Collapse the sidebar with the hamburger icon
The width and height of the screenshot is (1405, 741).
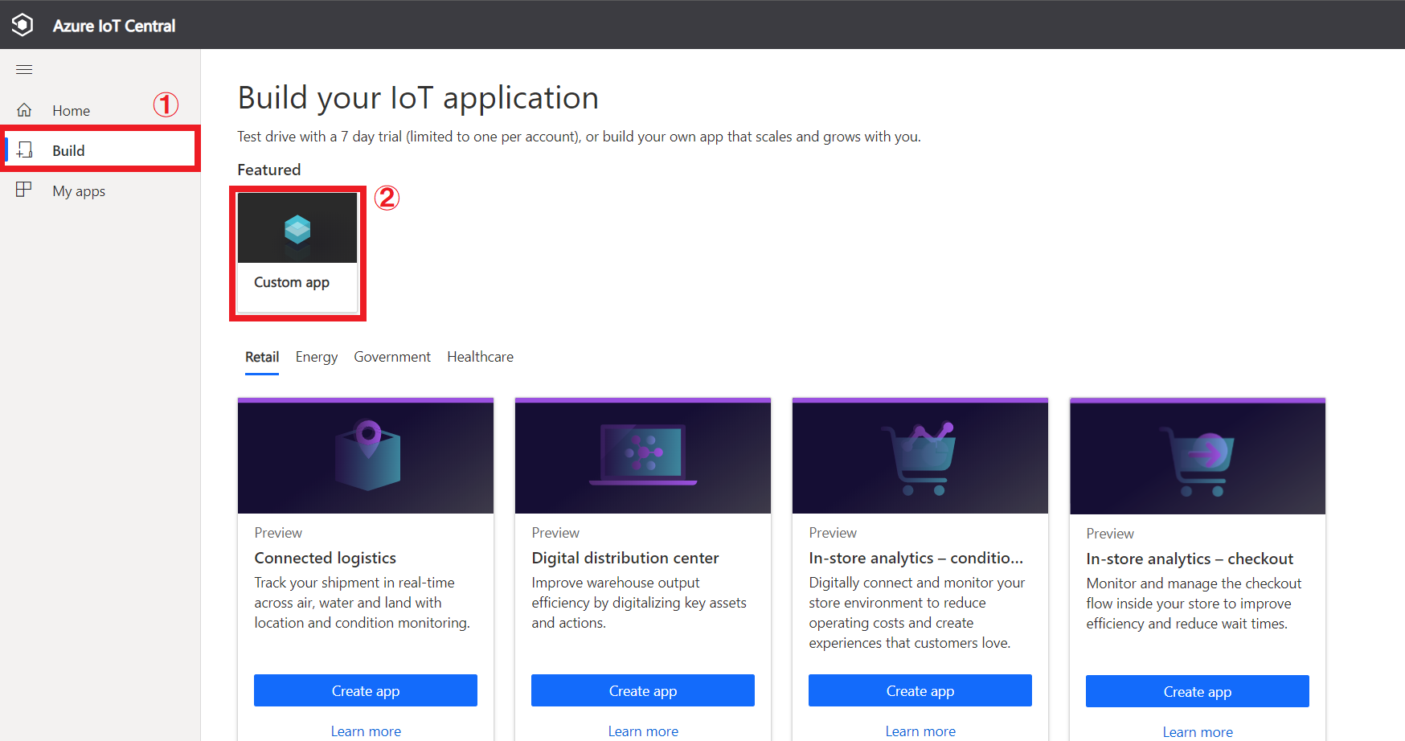24,70
